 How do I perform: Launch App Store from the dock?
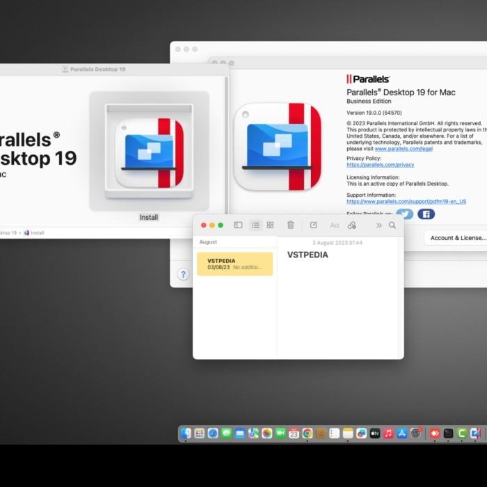[x=402, y=433]
